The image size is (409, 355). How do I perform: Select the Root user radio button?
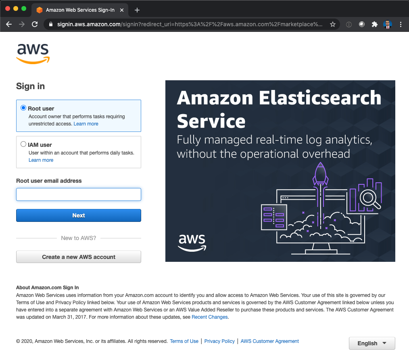point(23,108)
